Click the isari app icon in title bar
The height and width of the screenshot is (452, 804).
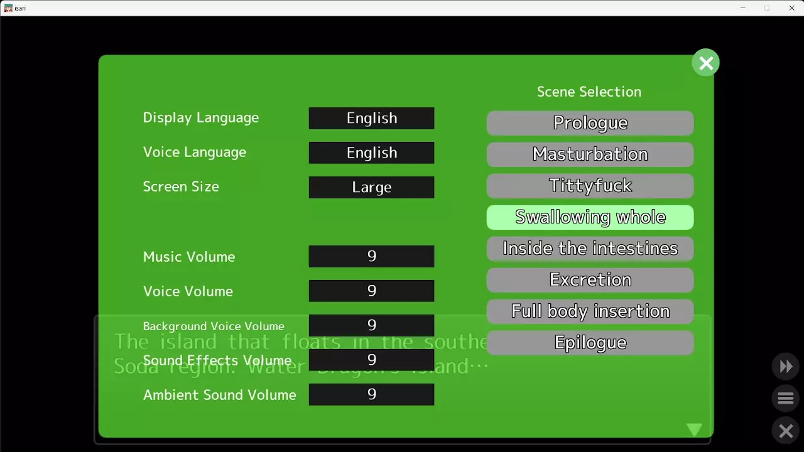click(x=8, y=8)
